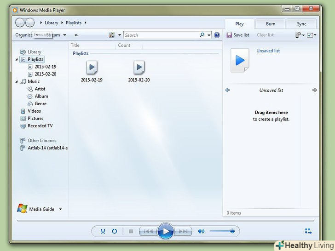Select Artist under Music

40,89
